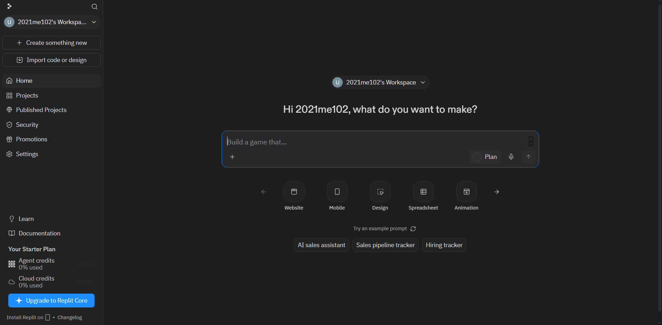Click the Hi 2021me102 greeting heading
662x325 pixels.
click(380, 109)
